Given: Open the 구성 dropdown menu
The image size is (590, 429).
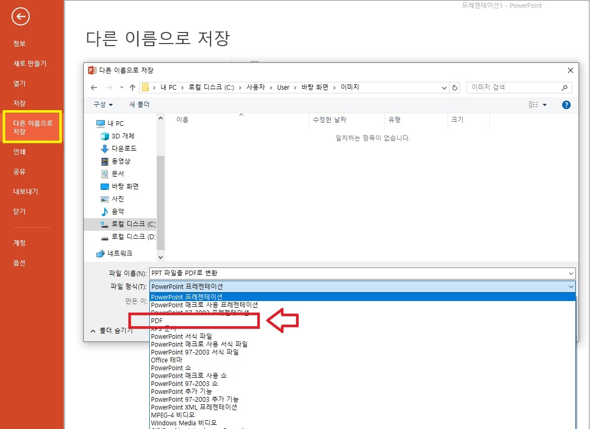Looking at the screenshot, I should click(103, 104).
